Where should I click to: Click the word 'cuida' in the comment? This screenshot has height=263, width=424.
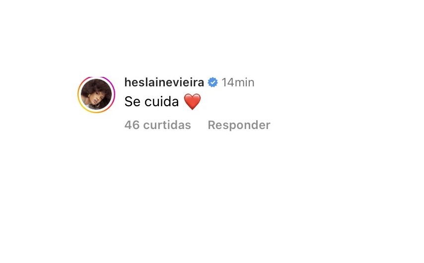[161, 102]
